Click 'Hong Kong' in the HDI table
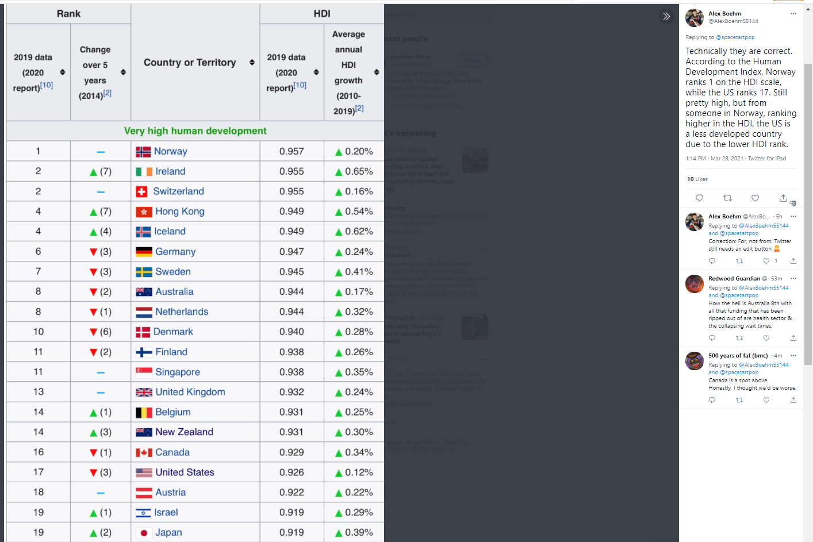This screenshot has width=813, height=542. pos(180,212)
